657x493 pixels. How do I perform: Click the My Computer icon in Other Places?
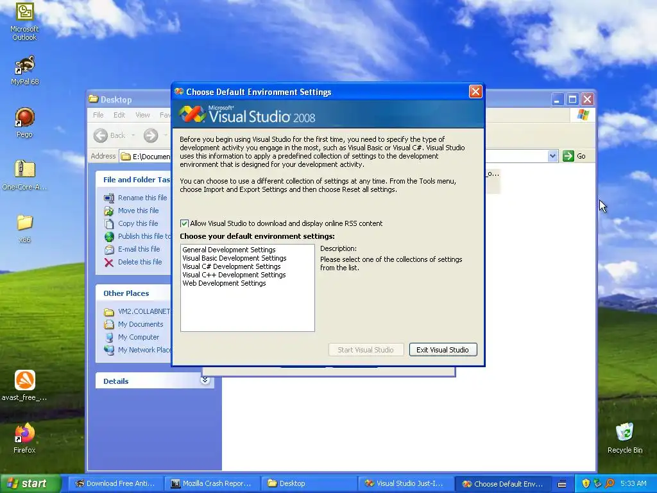tap(109, 338)
